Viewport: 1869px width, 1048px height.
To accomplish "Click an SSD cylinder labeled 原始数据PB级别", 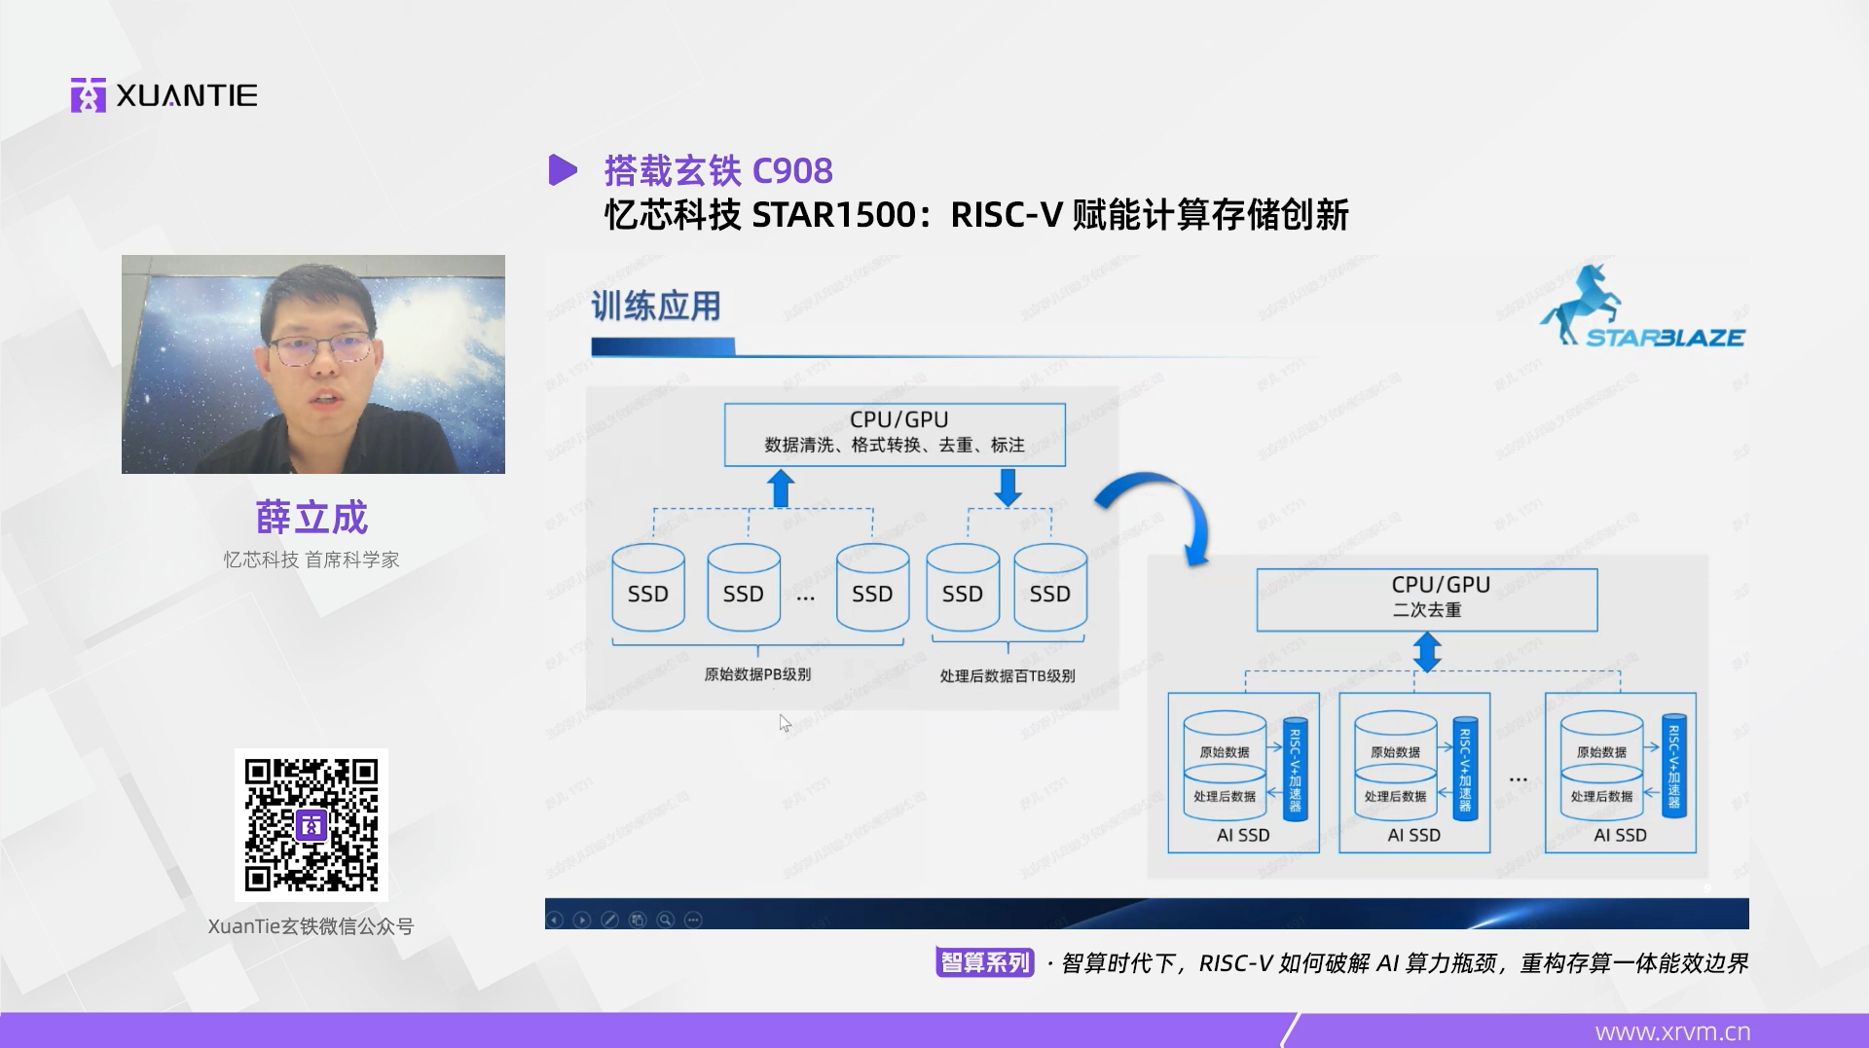I will tap(647, 589).
